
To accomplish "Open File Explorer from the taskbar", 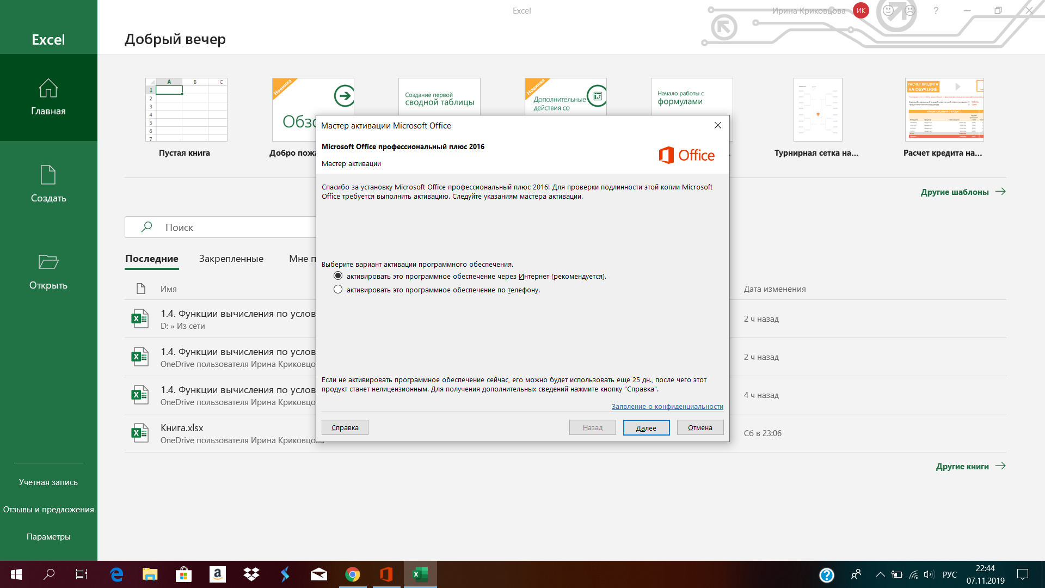I will 150,574.
